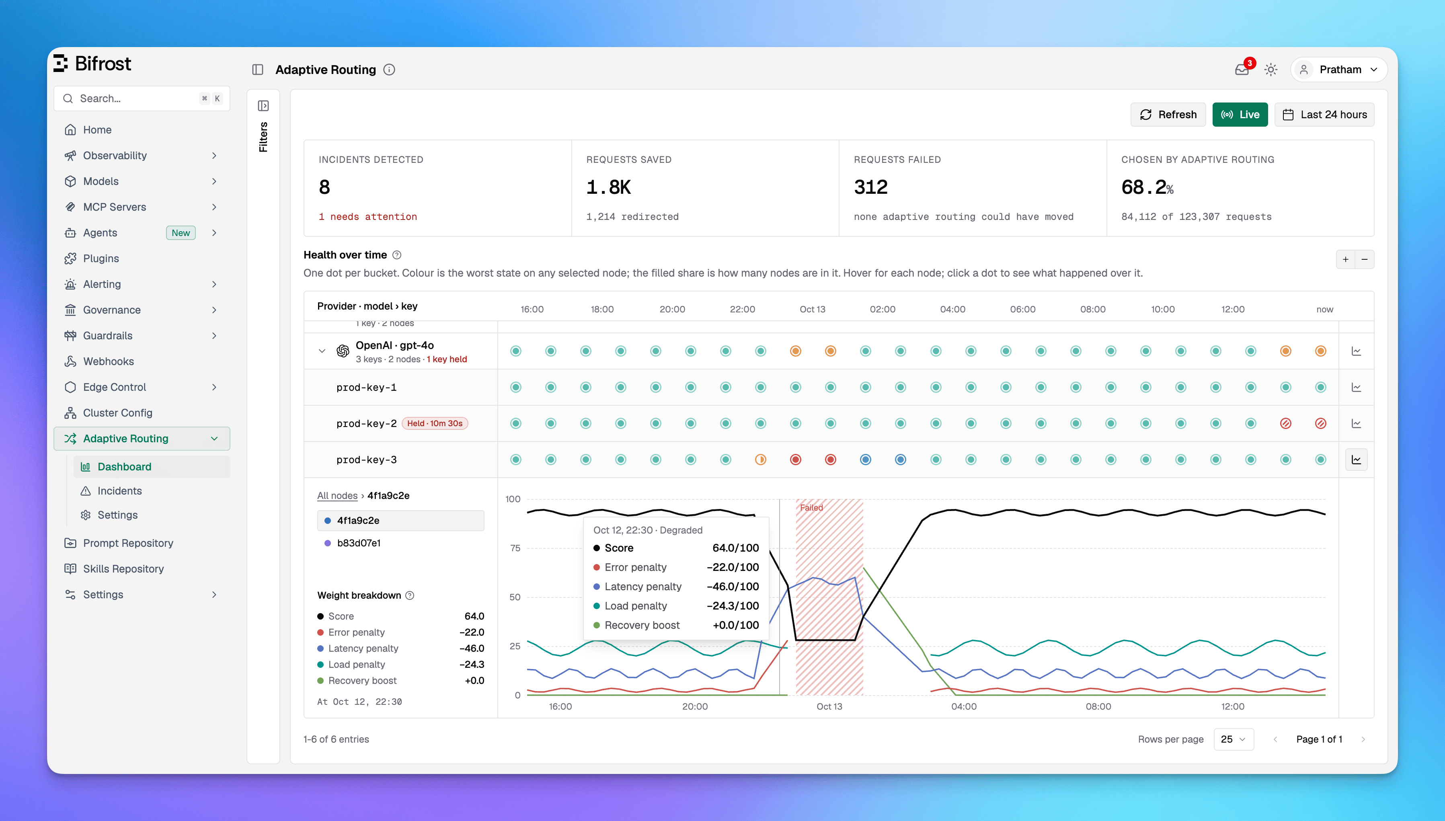Screen dimensions: 1445x821
Task: Expand the Observability menu
Action: click(142, 156)
